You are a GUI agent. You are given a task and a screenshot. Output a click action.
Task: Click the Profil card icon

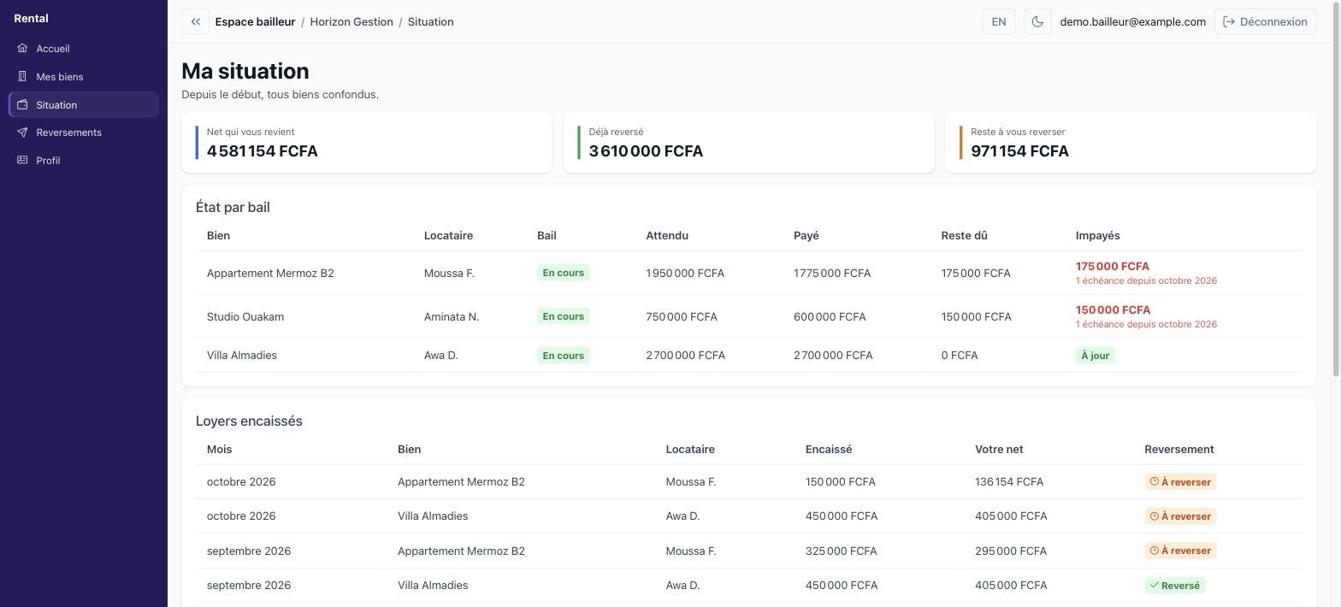[22, 161]
